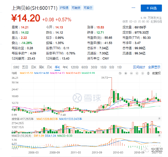The image size is (168, 157).
Task: Zoom out the K-line chart
Action: (x=131, y=73)
